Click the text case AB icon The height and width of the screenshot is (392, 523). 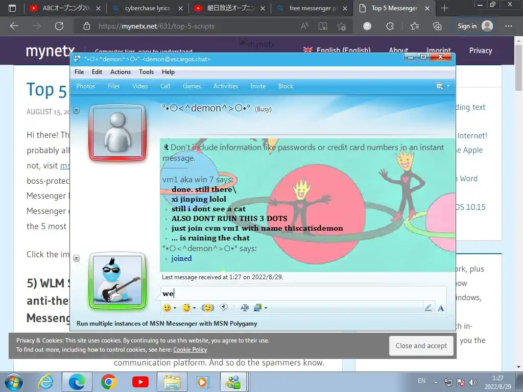(245, 308)
